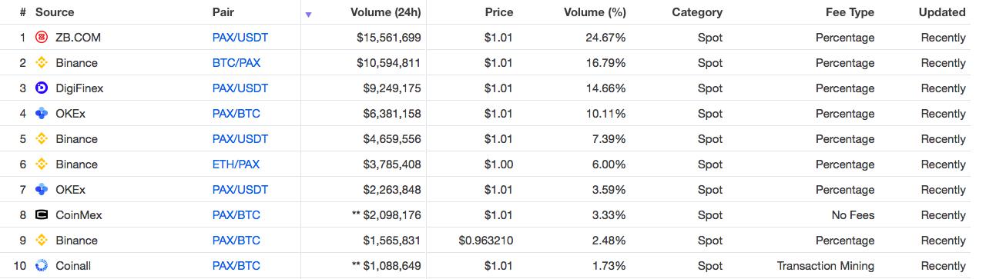
Task: Click the DigiFinex logo icon
Action: tap(42, 88)
